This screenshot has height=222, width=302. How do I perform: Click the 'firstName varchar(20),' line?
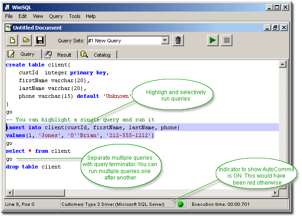pos(54,80)
